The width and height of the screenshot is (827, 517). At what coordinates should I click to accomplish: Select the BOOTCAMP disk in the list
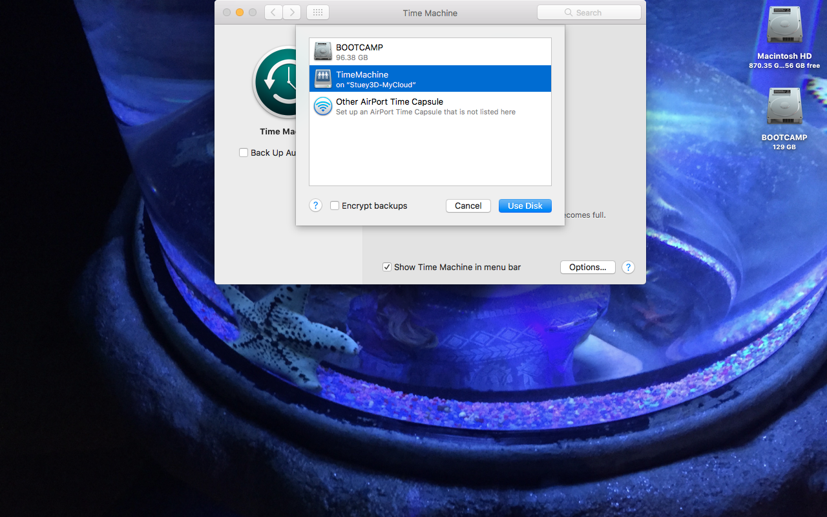430,52
